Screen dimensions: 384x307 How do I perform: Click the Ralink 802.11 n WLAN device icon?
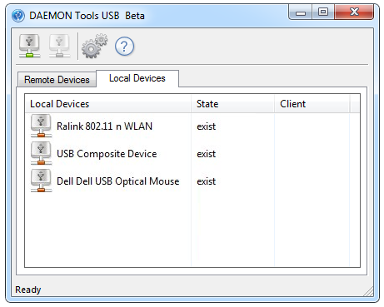tap(41, 126)
